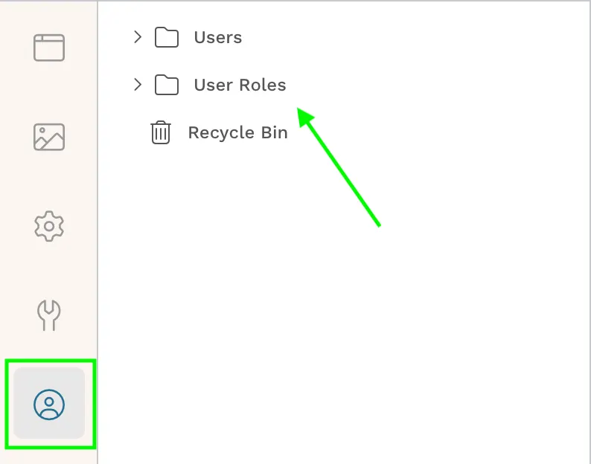The width and height of the screenshot is (591, 464).
Task: Open the Settings gear section
Action: point(49,225)
